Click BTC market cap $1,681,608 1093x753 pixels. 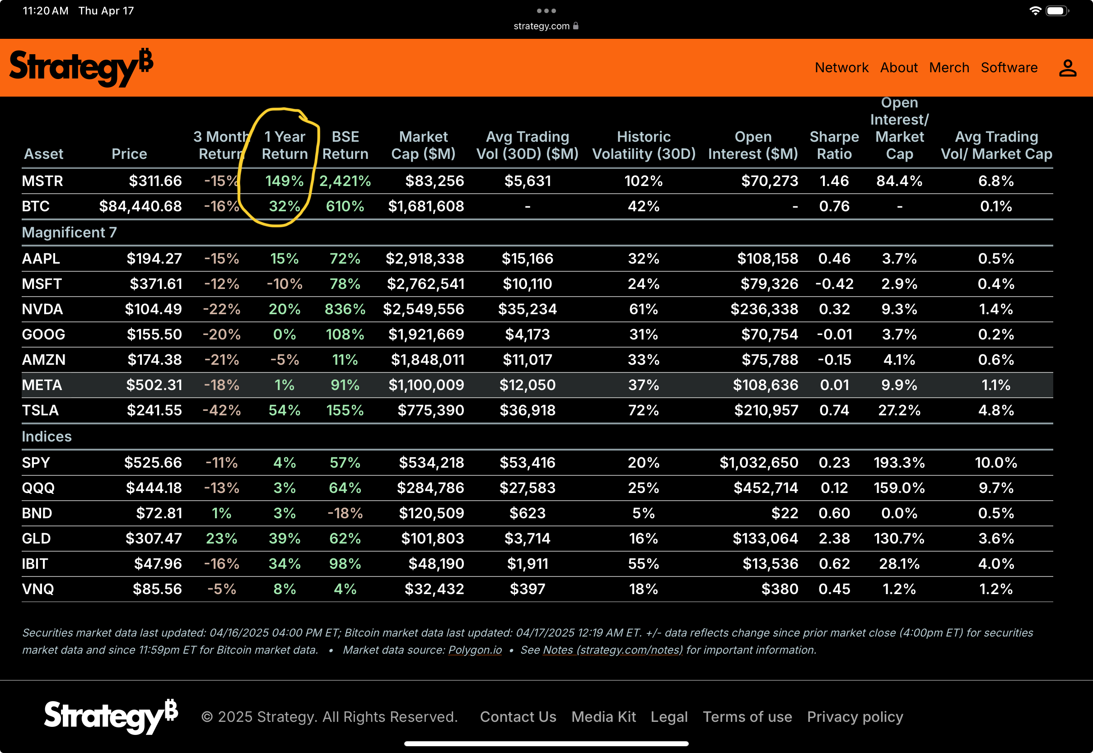coord(426,206)
